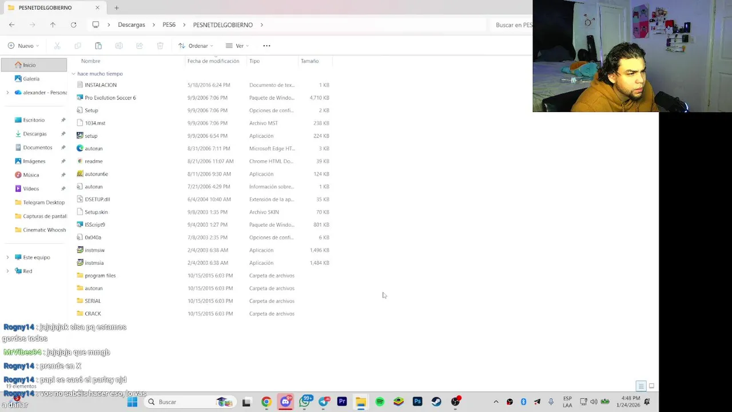Click the Cut scissors icon
The height and width of the screenshot is (412, 732).
57,46
